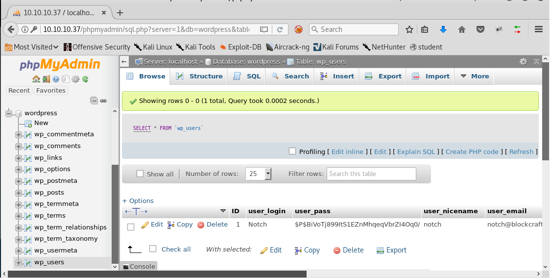
Task: Click the link with main panel icon
Action: [x=103, y=101]
